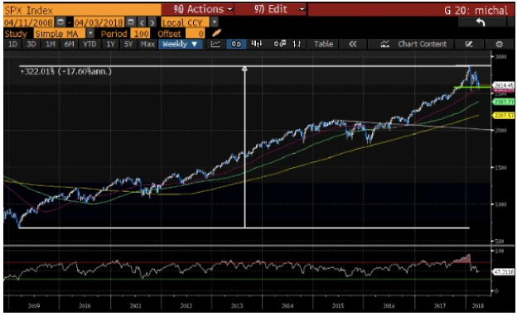Click the candle with event markers icon
Viewport: 522px width, 316px height.
pos(280,44)
